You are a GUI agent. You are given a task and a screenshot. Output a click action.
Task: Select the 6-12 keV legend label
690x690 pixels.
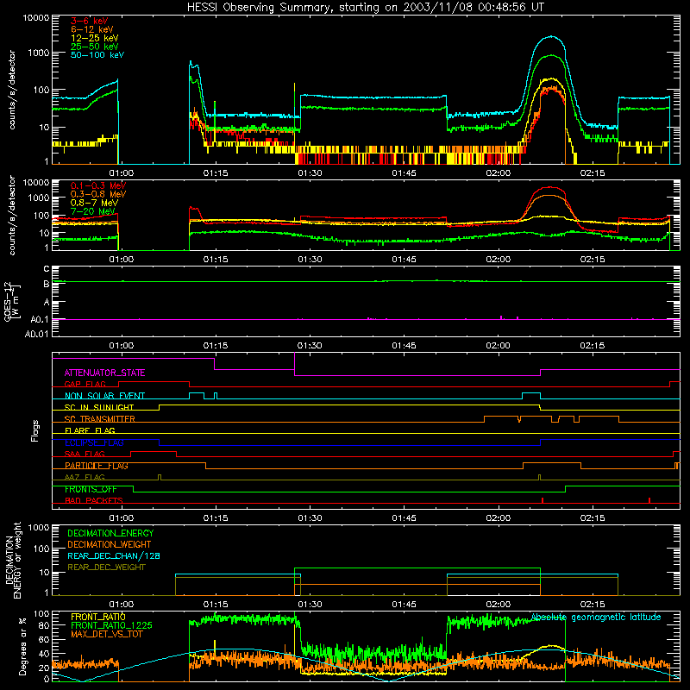click(x=91, y=29)
